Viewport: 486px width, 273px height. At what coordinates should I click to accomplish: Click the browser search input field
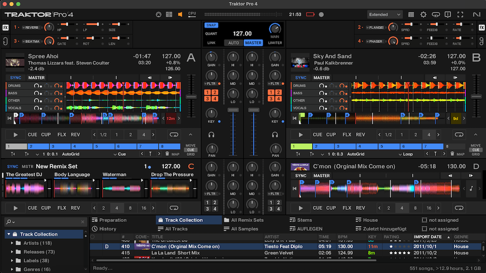click(46, 222)
